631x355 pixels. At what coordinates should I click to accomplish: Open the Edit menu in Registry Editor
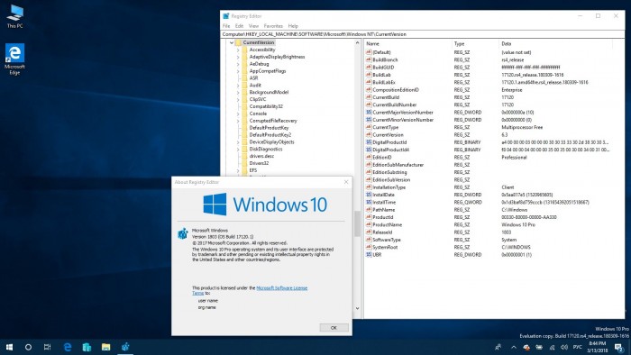pyautogui.click(x=239, y=26)
